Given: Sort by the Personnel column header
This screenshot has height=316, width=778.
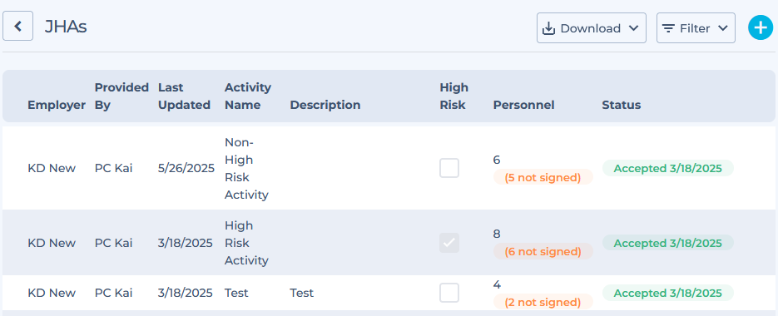Looking at the screenshot, I should 523,105.
